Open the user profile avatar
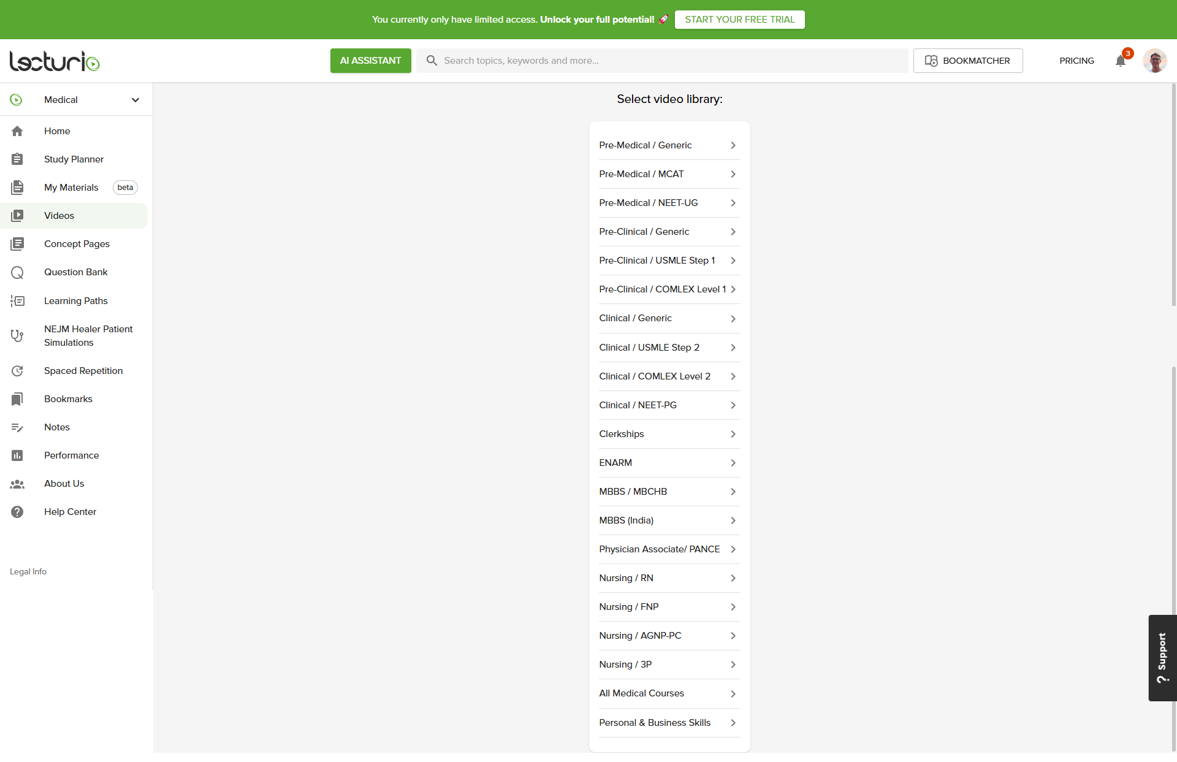 tap(1154, 61)
